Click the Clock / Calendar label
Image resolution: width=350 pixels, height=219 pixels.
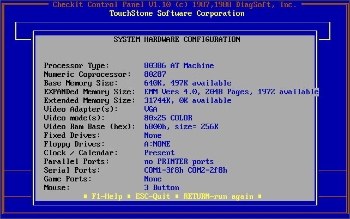(x=81, y=153)
